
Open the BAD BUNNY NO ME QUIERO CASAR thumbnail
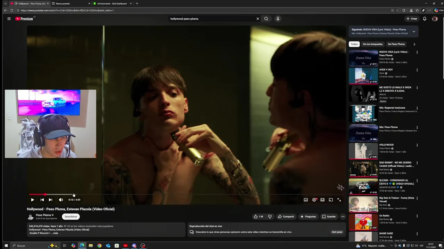(363, 169)
